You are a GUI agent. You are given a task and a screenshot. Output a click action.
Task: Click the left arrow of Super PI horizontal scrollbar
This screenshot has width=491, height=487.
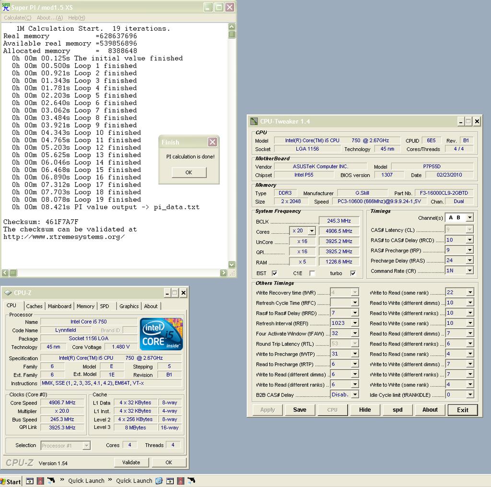pyautogui.click(x=5, y=273)
